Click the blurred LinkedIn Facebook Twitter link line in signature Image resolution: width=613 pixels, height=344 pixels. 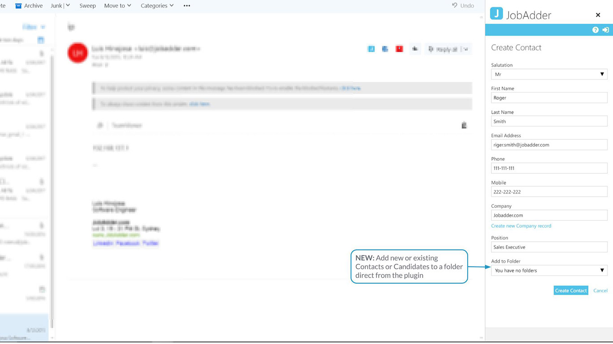[x=126, y=243]
